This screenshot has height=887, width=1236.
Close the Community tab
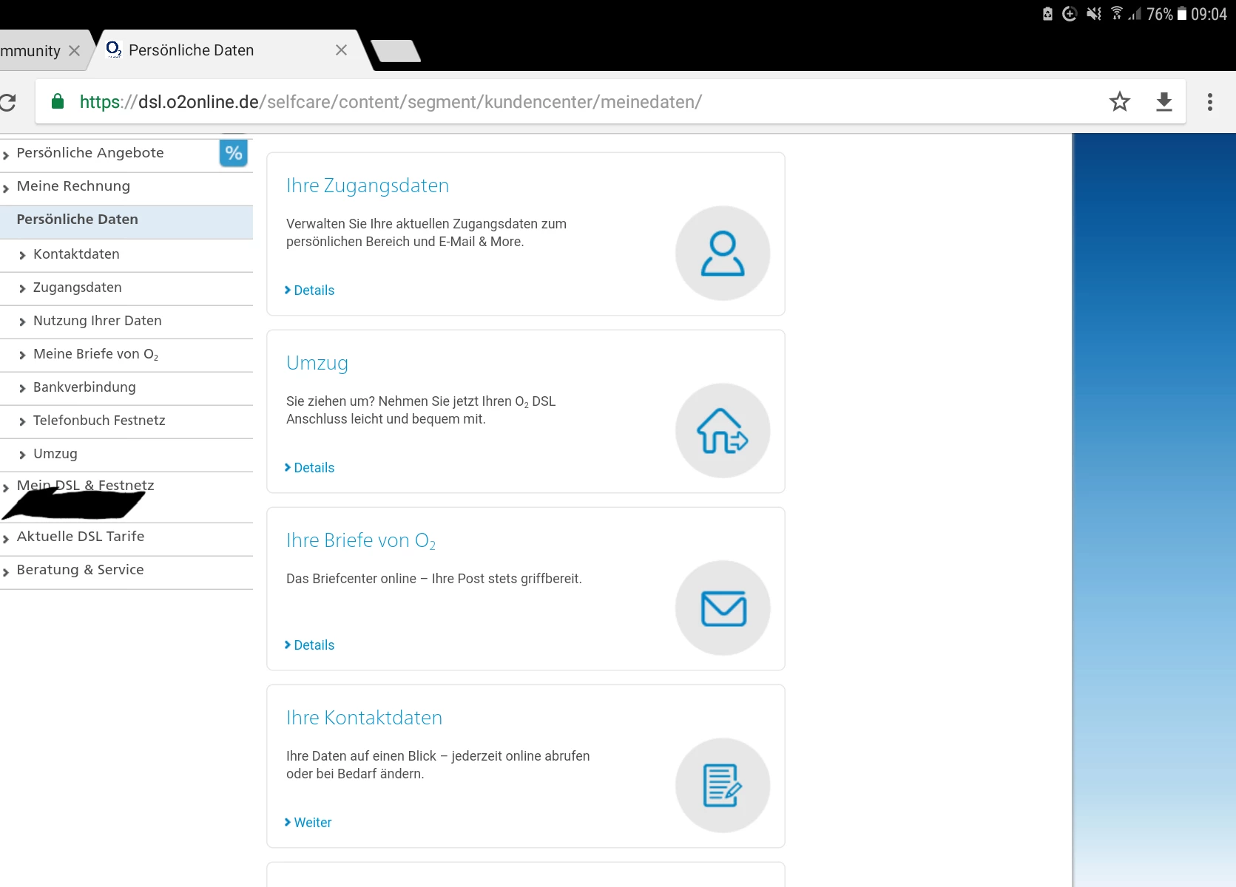pyautogui.click(x=74, y=51)
